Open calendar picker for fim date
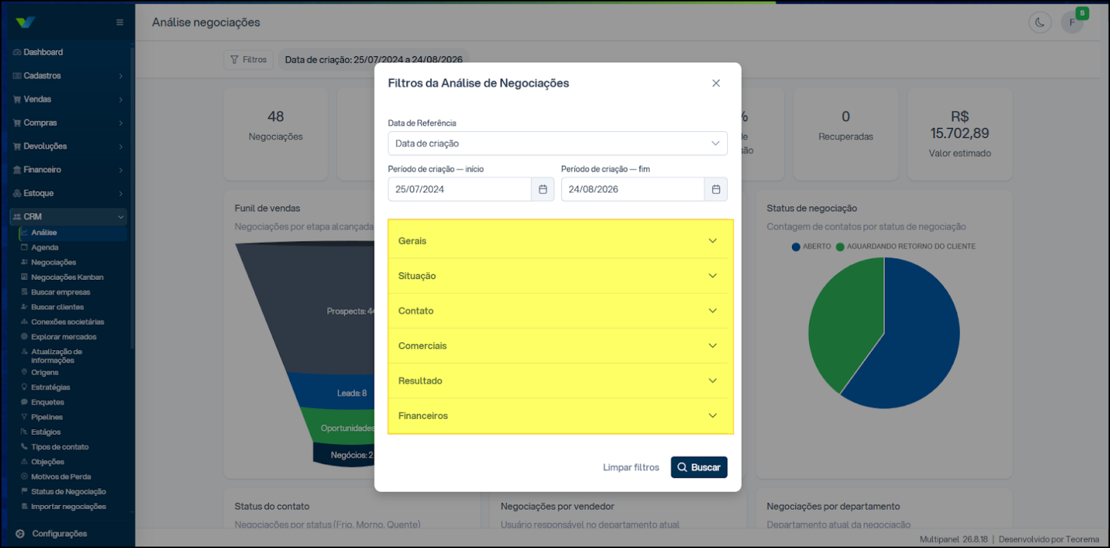Screen dimensions: 1110x548 (715, 189)
